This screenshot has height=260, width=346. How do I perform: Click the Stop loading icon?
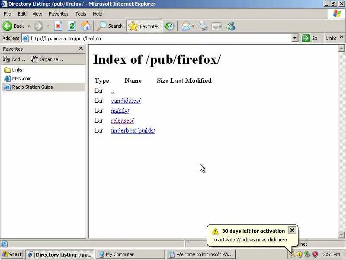[58, 26]
